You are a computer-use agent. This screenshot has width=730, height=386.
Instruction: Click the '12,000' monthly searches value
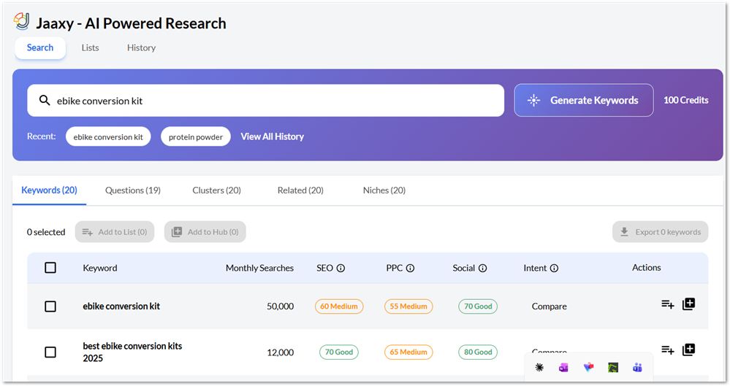point(281,352)
